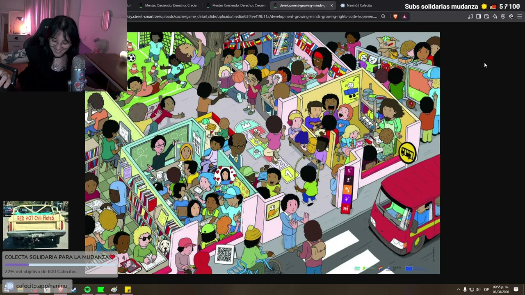Click the 'COLECTA SOLIDARIA PARA LA MUDANZA' banner
The height and width of the screenshot is (295, 525).
pyautogui.click(x=60, y=257)
